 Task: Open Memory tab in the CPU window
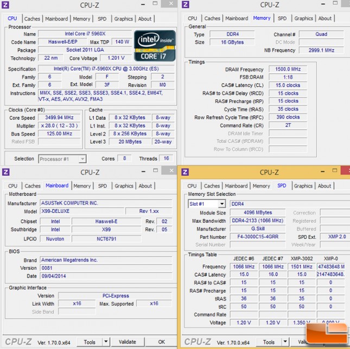(81, 19)
